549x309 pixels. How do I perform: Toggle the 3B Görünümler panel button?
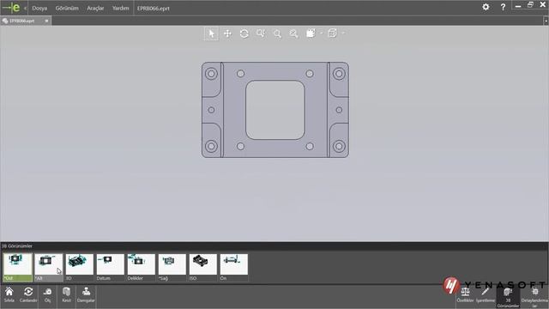(x=508, y=298)
